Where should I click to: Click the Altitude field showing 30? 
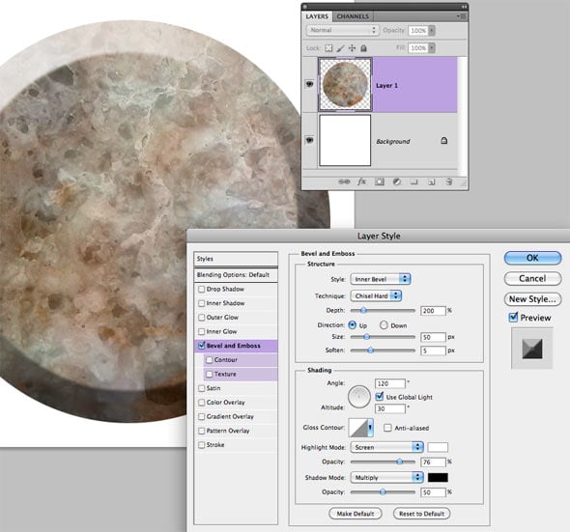click(389, 408)
